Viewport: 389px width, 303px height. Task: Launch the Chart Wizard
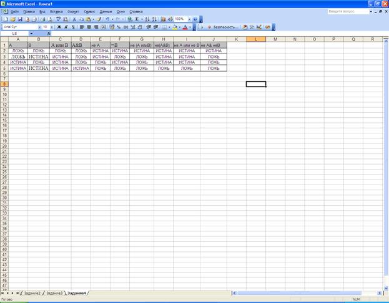tap(163, 19)
